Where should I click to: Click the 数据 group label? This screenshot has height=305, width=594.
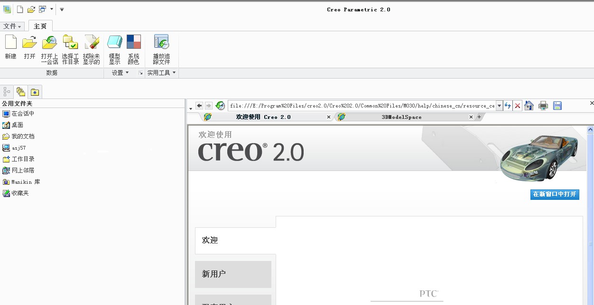click(x=52, y=73)
